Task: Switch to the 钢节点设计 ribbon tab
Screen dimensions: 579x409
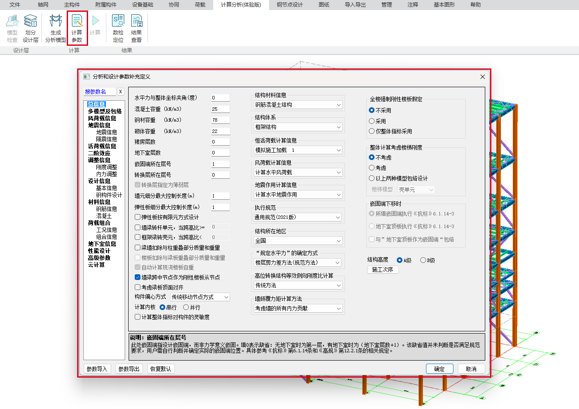Action: click(x=289, y=5)
